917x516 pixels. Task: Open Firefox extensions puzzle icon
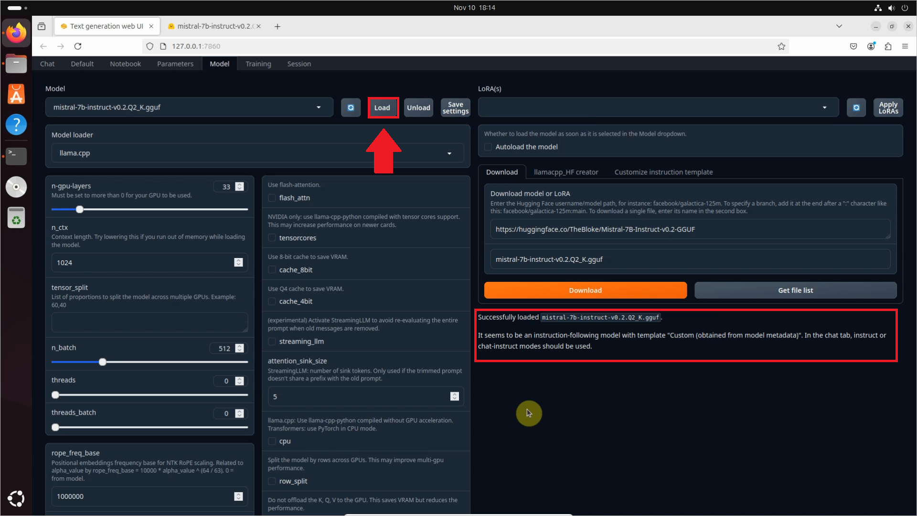(x=888, y=46)
